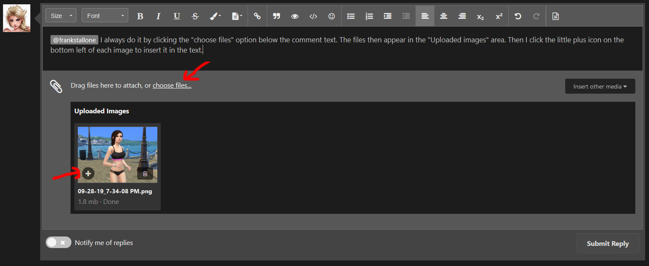This screenshot has height=266, width=649.
Task: Apply subscript formatting
Action: coord(481,16)
